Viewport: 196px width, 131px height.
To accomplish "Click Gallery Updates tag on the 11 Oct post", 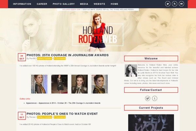I will coord(44,117).
